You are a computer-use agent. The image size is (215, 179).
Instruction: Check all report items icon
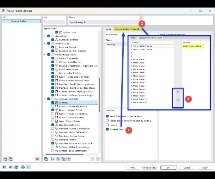(53, 159)
